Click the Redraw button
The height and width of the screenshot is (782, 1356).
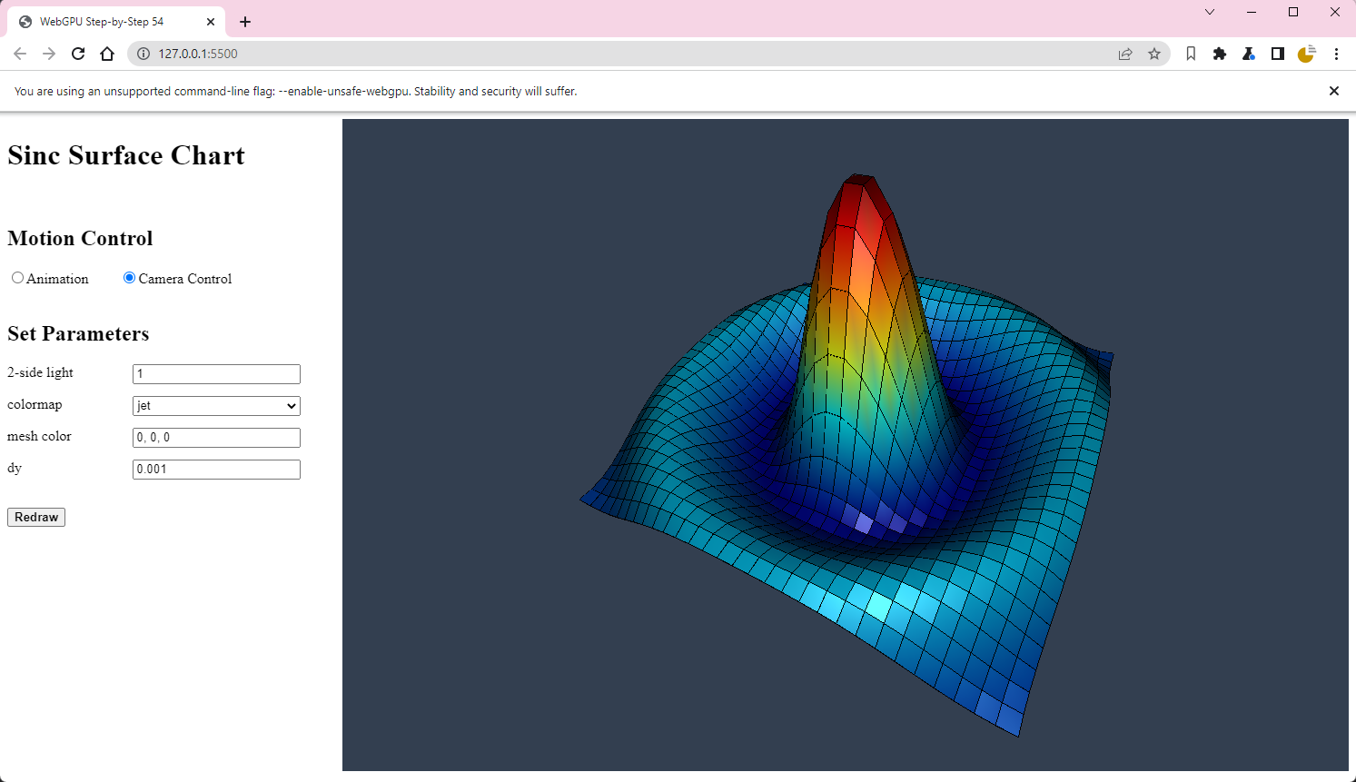click(36, 517)
